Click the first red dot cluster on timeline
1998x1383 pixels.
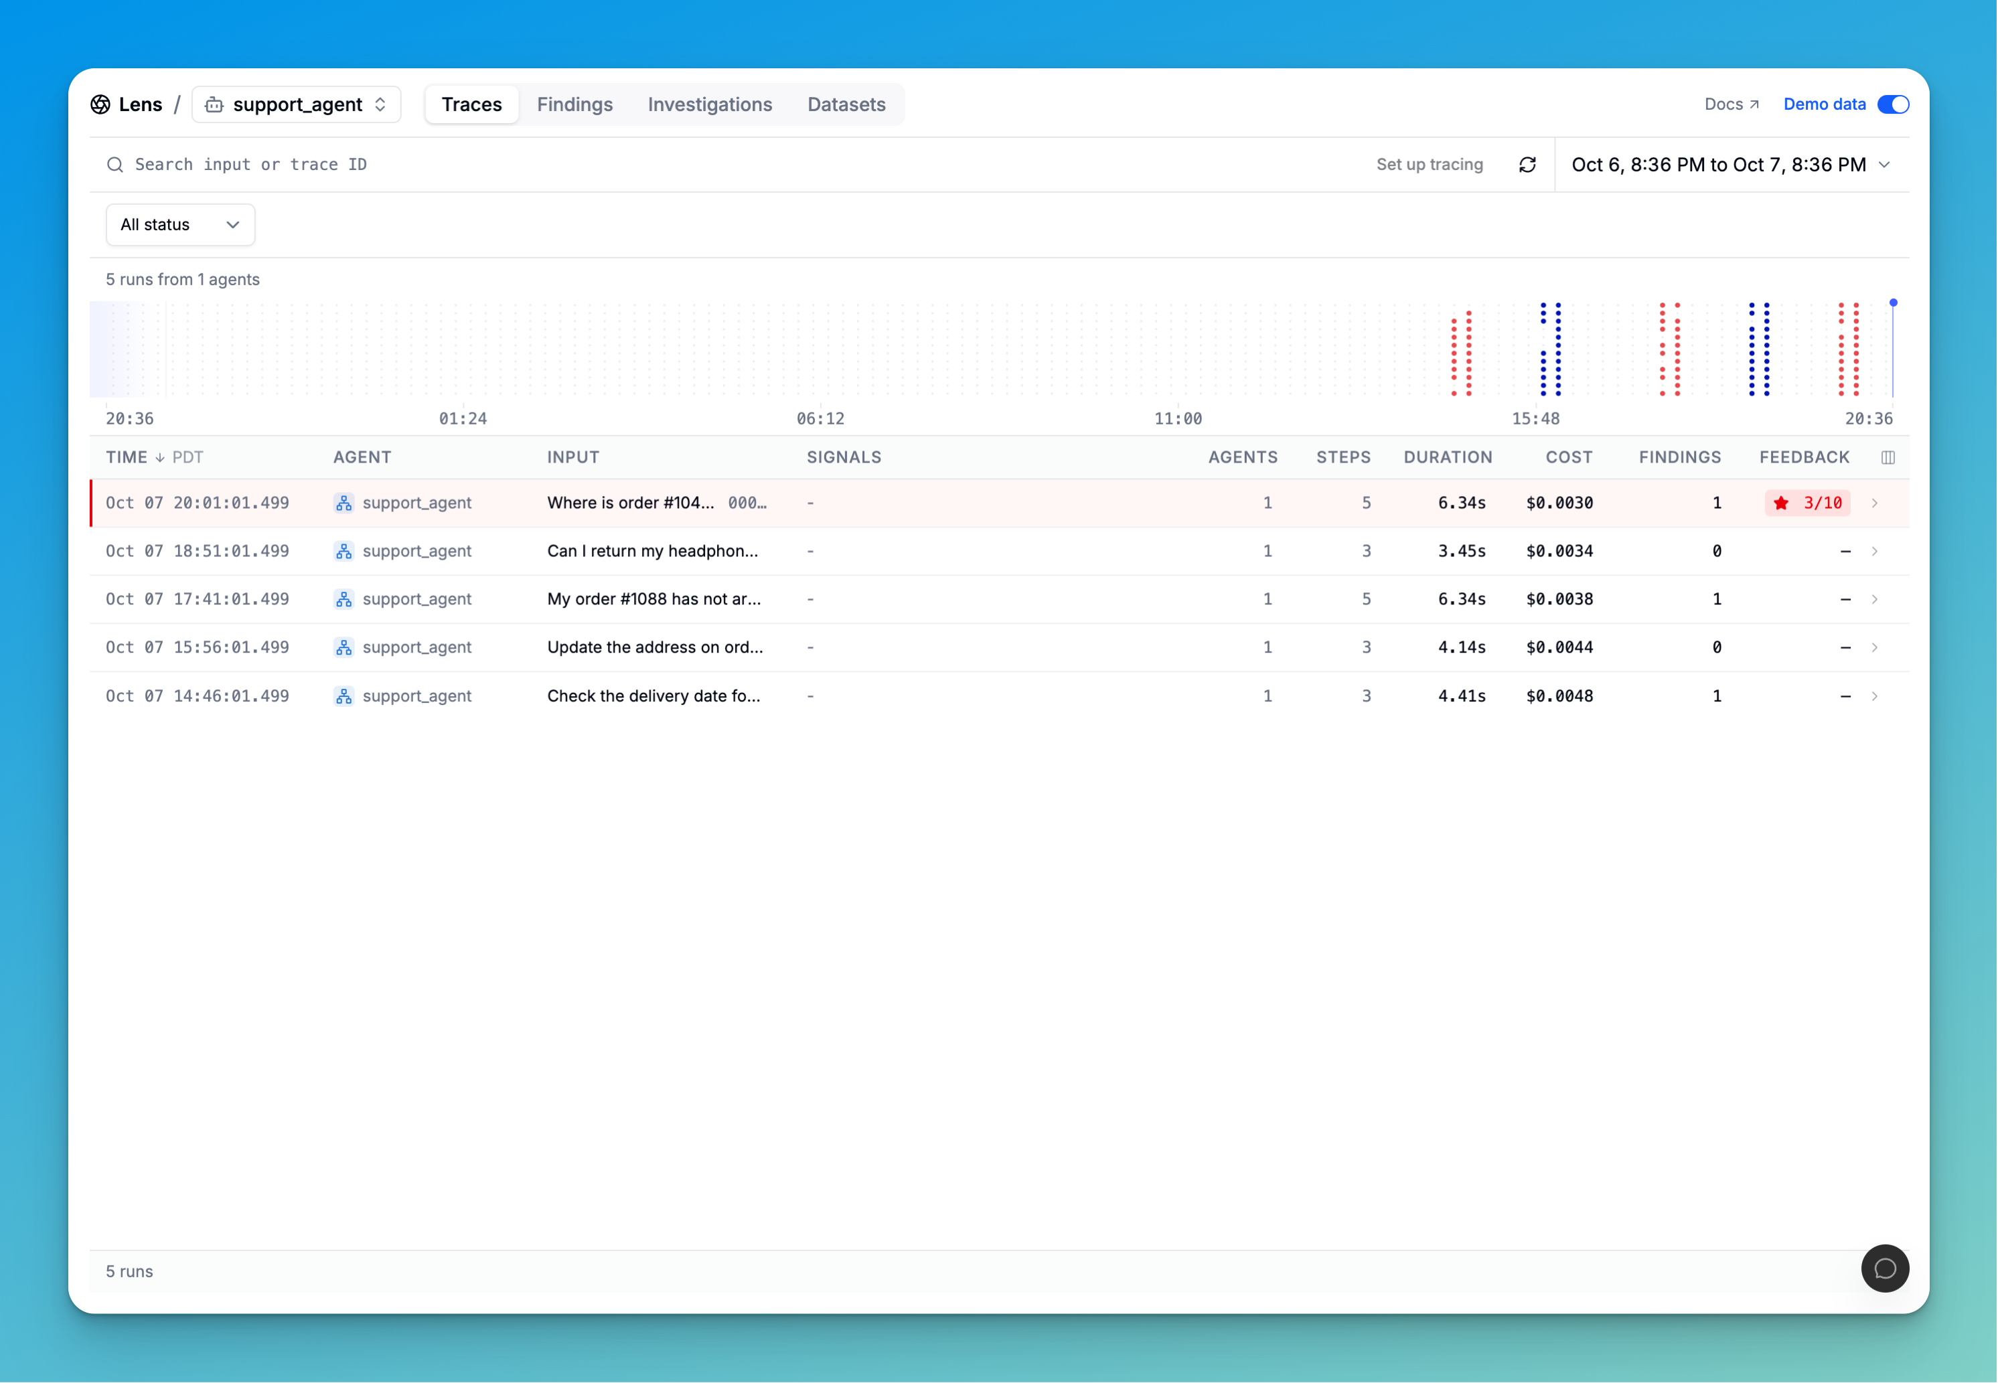[x=1460, y=353]
